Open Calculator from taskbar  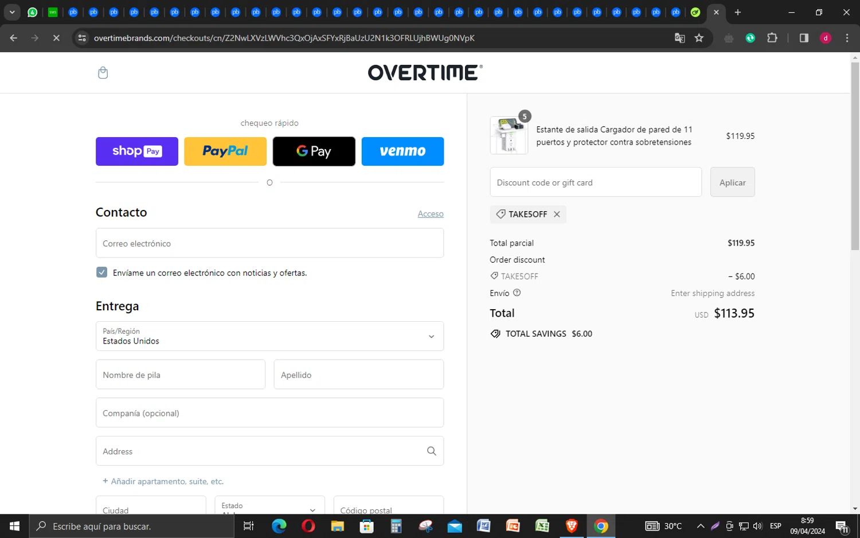(x=396, y=526)
